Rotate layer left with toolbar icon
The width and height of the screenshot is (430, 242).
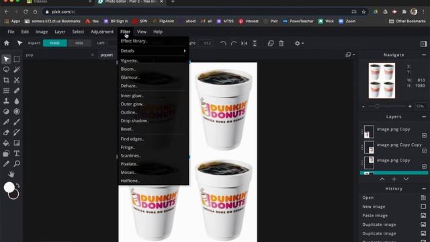coord(223,43)
